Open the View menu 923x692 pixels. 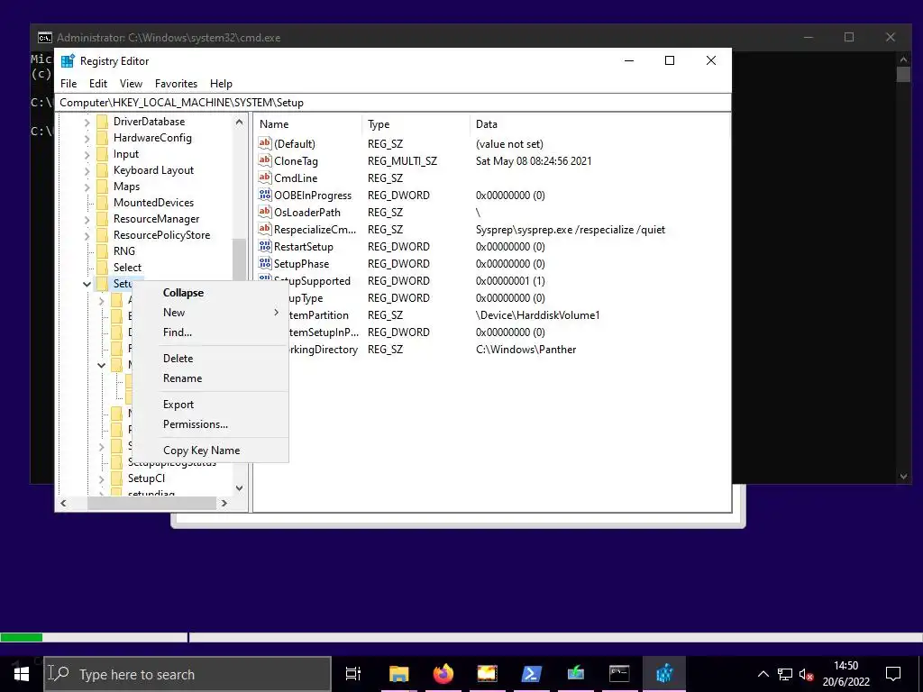[x=131, y=84]
